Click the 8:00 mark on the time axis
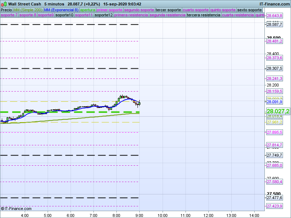Screen dimensions: 291x218 116,215
